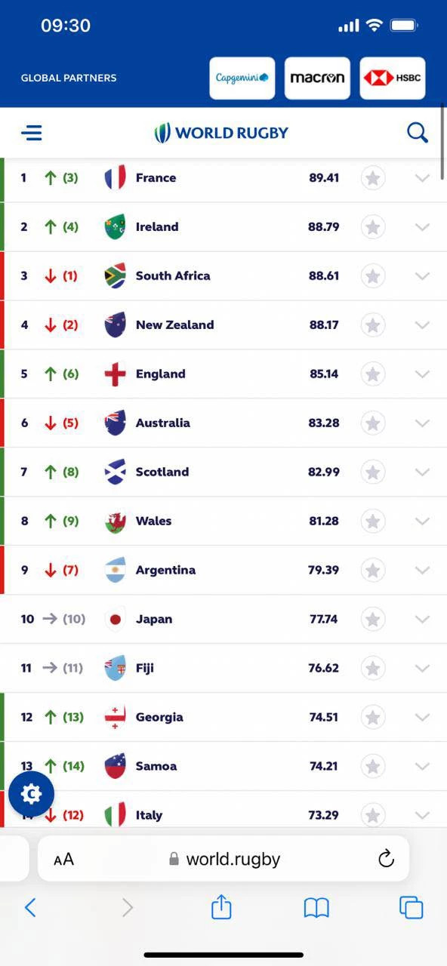Open Safari tabs overview icon
This screenshot has width=447, height=966.
pyautogui.click(x=411, y=907)
